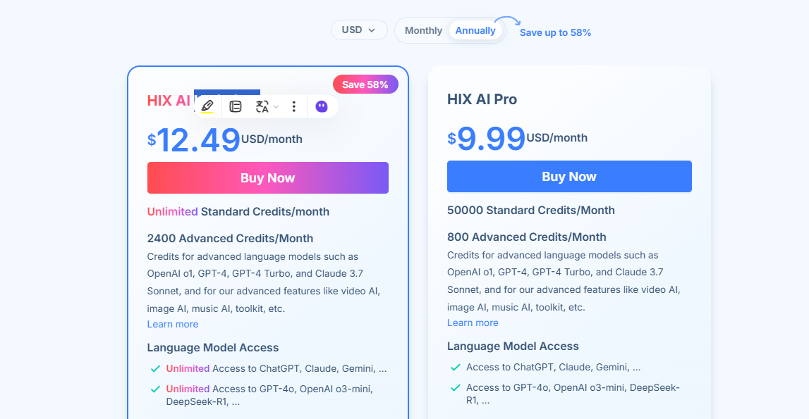The height and width of the screenshot is (419, 809).
Task: Click Buy Now for the $12.49 plan
Action: click(268, 177)
